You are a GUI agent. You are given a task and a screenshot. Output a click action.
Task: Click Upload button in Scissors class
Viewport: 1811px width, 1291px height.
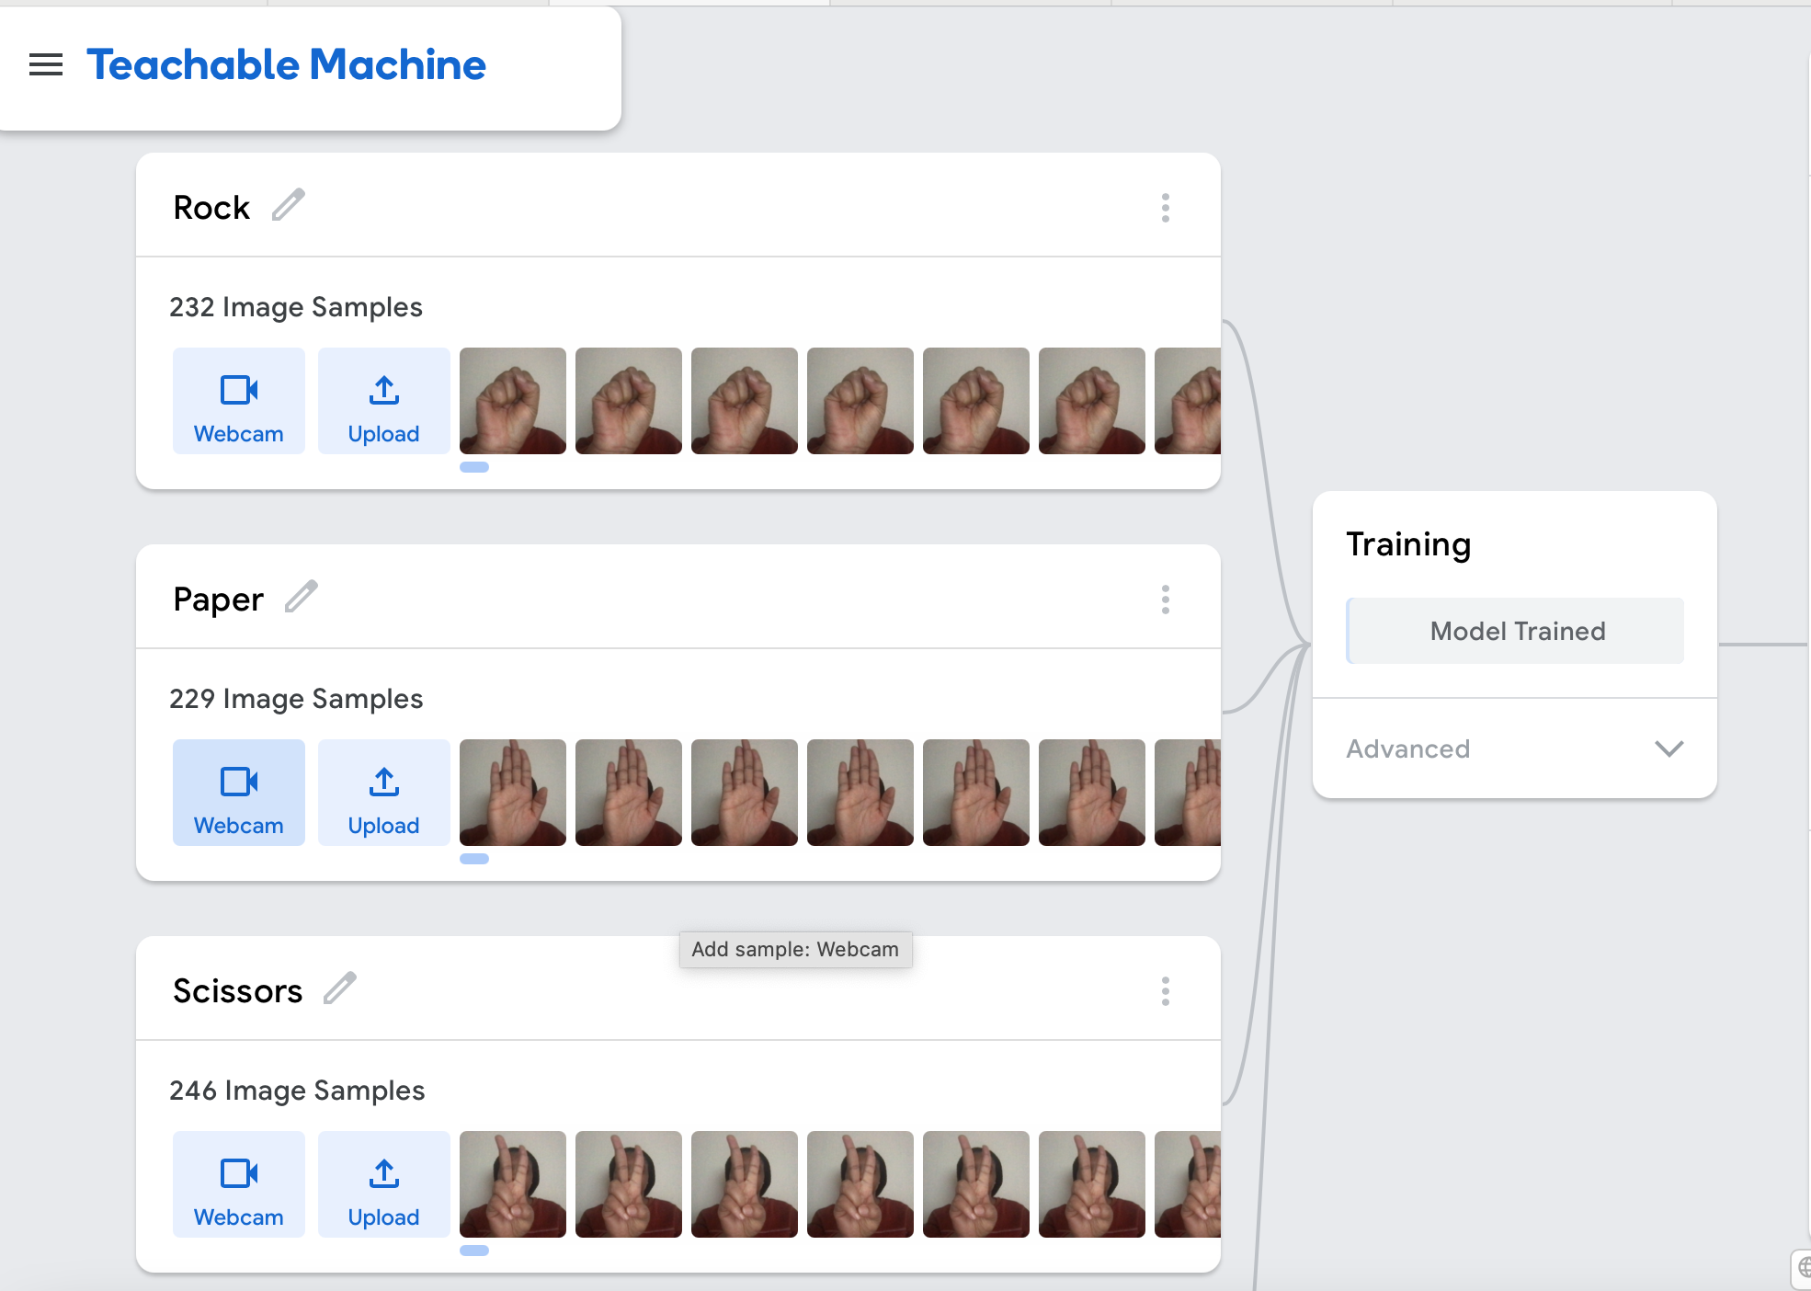pyautogui.click(x=383, y=1184)
